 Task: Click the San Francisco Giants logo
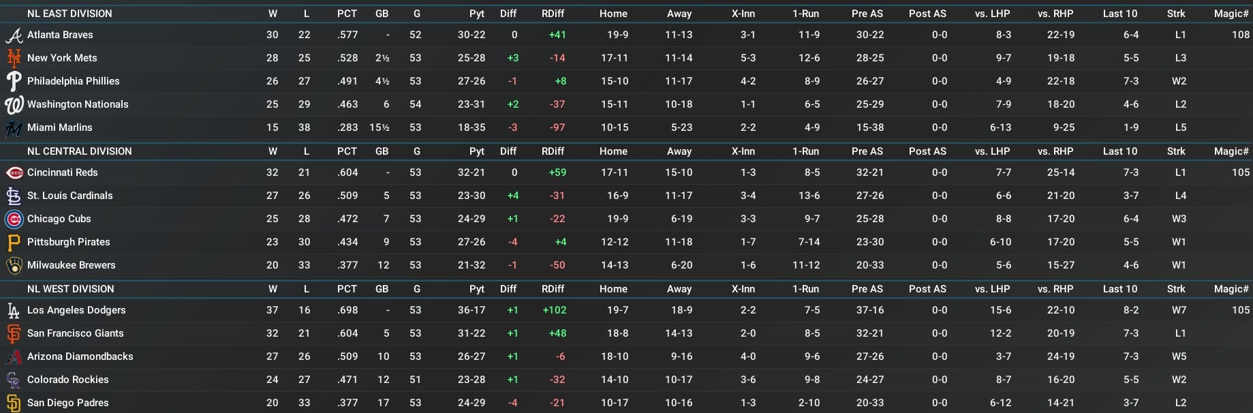click(14, 333)
